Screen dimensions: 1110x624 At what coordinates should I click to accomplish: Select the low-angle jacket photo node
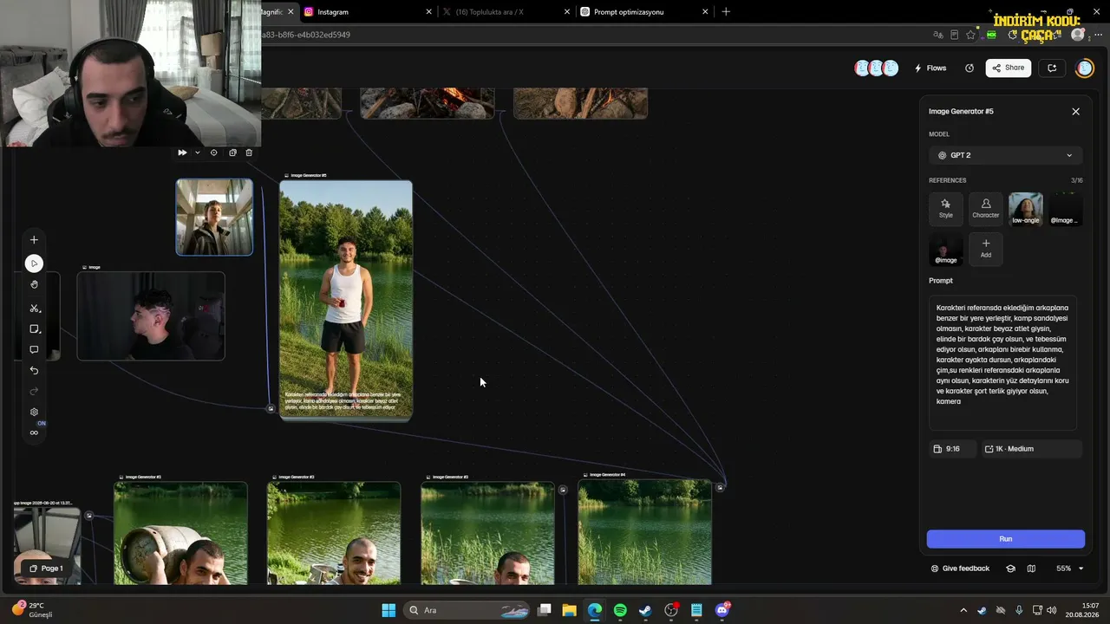[x=214, y=217]
